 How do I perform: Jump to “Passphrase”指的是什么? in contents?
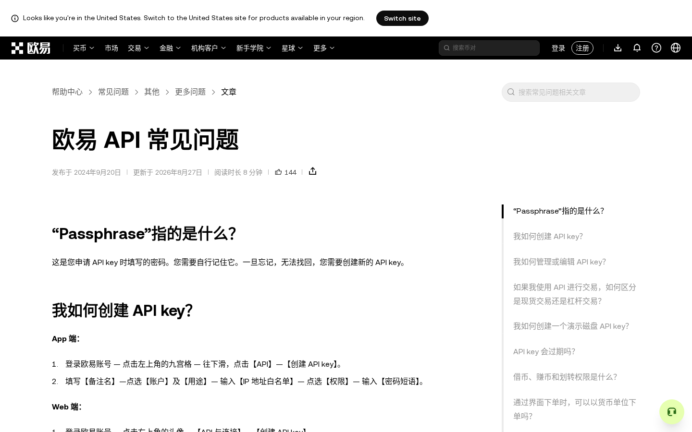(558, 211)
